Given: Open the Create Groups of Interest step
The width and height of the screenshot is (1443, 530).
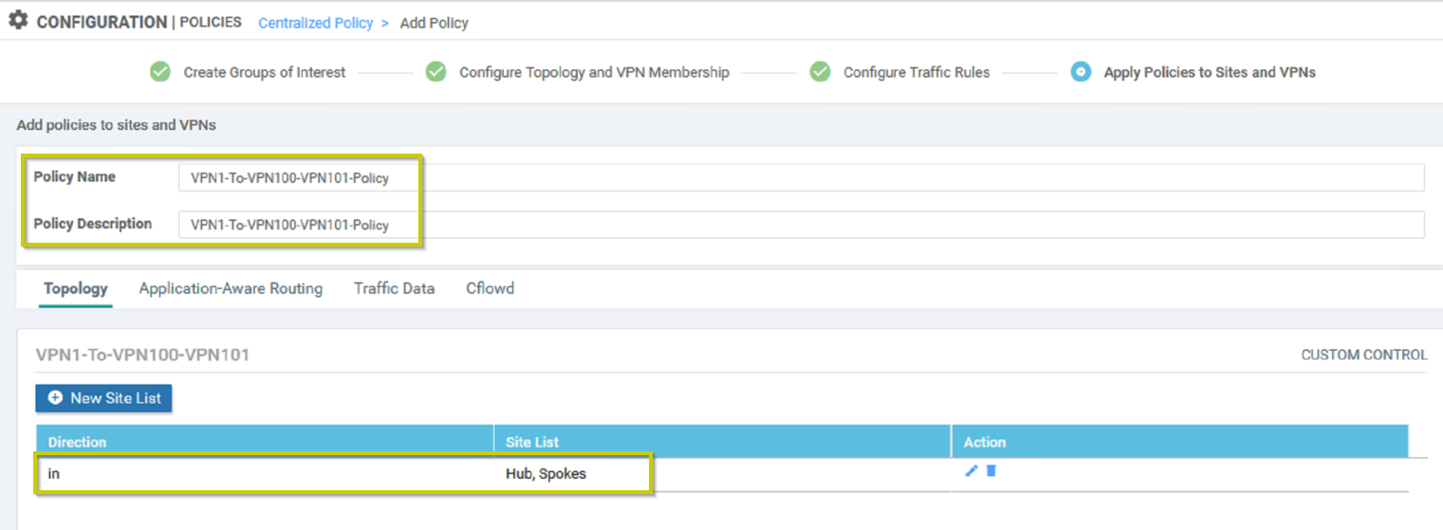Looking at the screenshot, I should pos(265,72).
